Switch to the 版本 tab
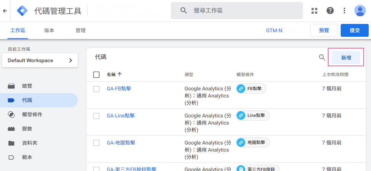Image resolution: width=371 pixels, height=171 pixels. pyautogui.click(x=49, y=30)
